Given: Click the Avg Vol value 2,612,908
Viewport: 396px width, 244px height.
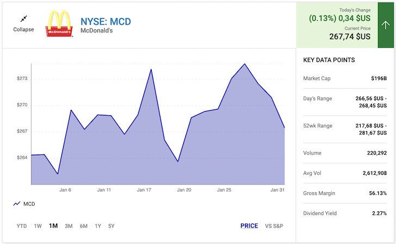Looking at the screenshot, I should [x=375, y=173].
